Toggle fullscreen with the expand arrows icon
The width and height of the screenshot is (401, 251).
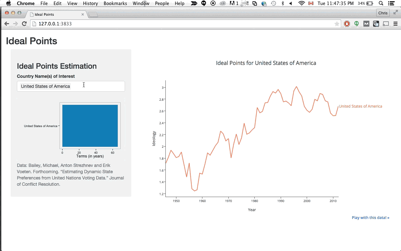(395, 13)
